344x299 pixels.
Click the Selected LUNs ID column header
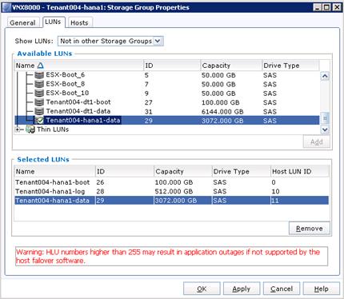click(x=125, y=171)
